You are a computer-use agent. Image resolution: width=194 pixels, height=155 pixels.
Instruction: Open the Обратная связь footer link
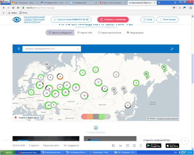[x=51, y=145]
